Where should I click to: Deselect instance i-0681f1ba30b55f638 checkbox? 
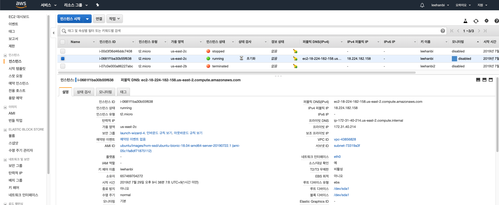(x=63, y=59)
